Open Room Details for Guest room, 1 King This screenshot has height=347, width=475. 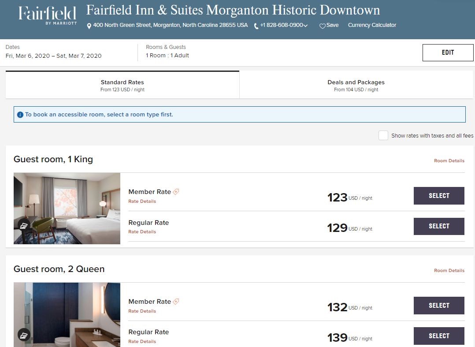[449, 160]
